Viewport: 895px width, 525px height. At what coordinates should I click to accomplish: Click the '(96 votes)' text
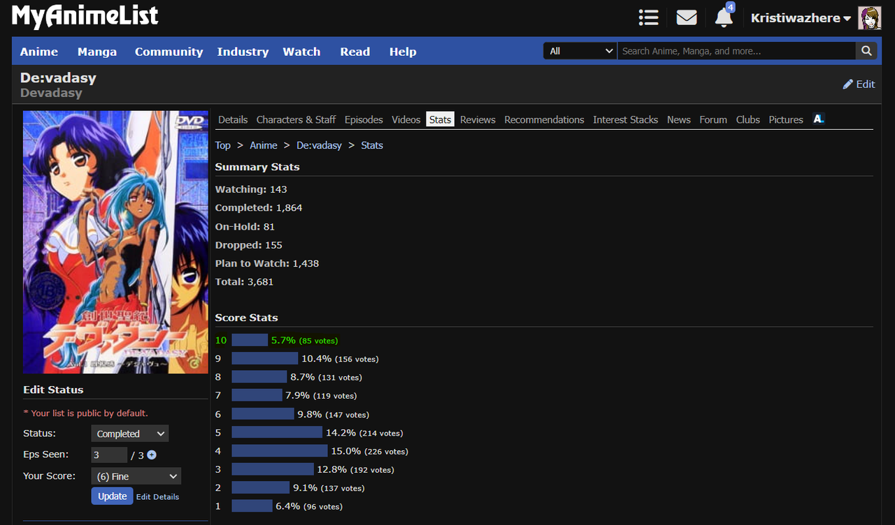323,507
